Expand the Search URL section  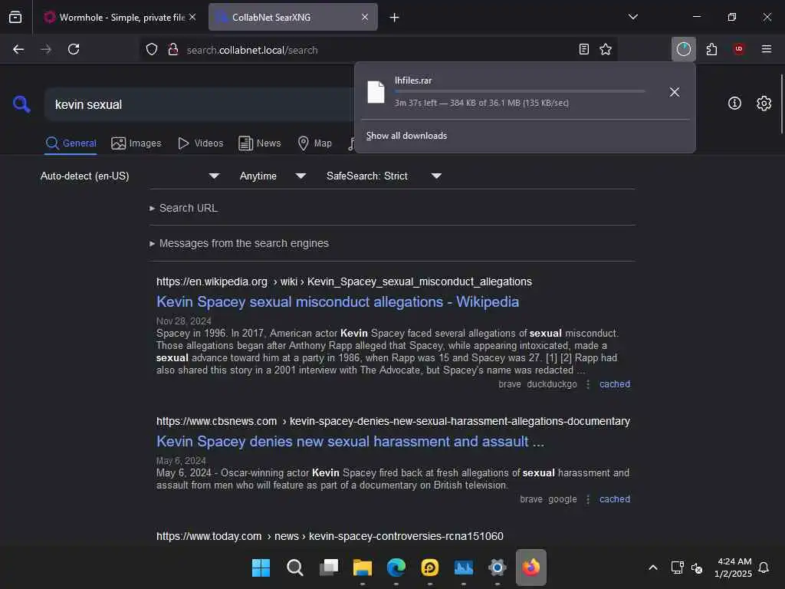click(183, 208)
